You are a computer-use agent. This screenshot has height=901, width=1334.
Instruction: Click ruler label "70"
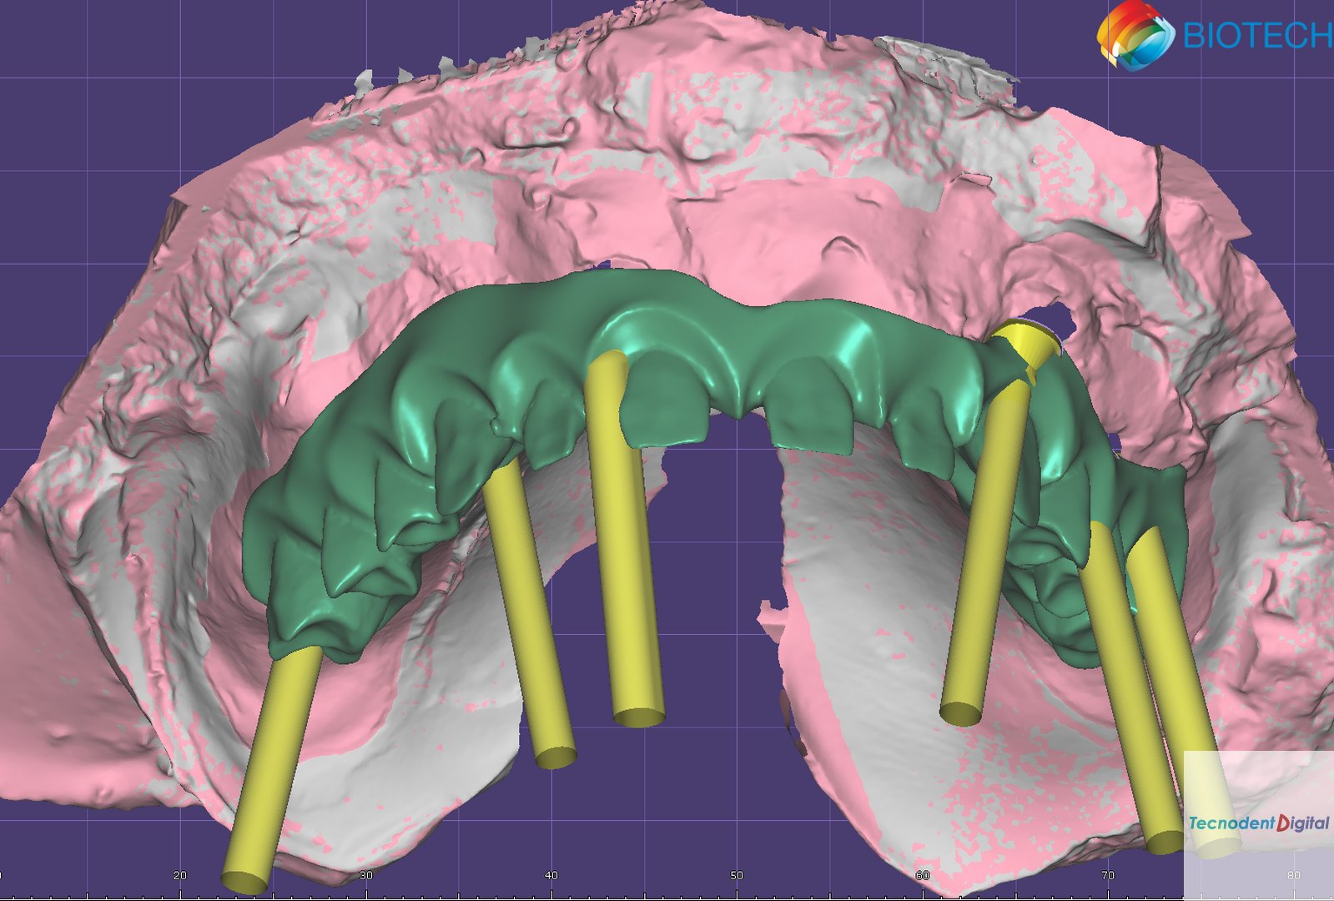point(1107,875)
